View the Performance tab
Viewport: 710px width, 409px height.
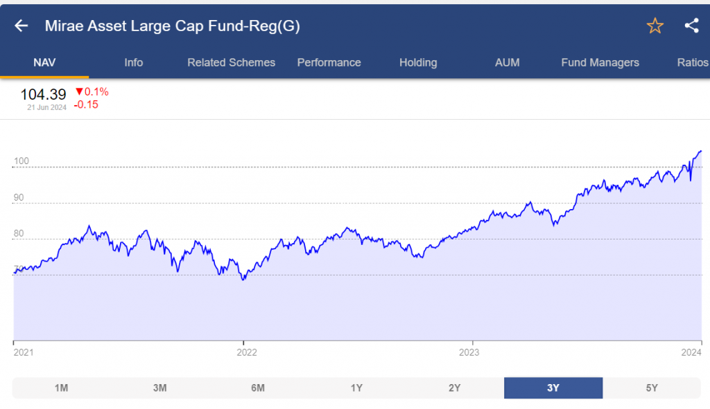coord(329,62)
